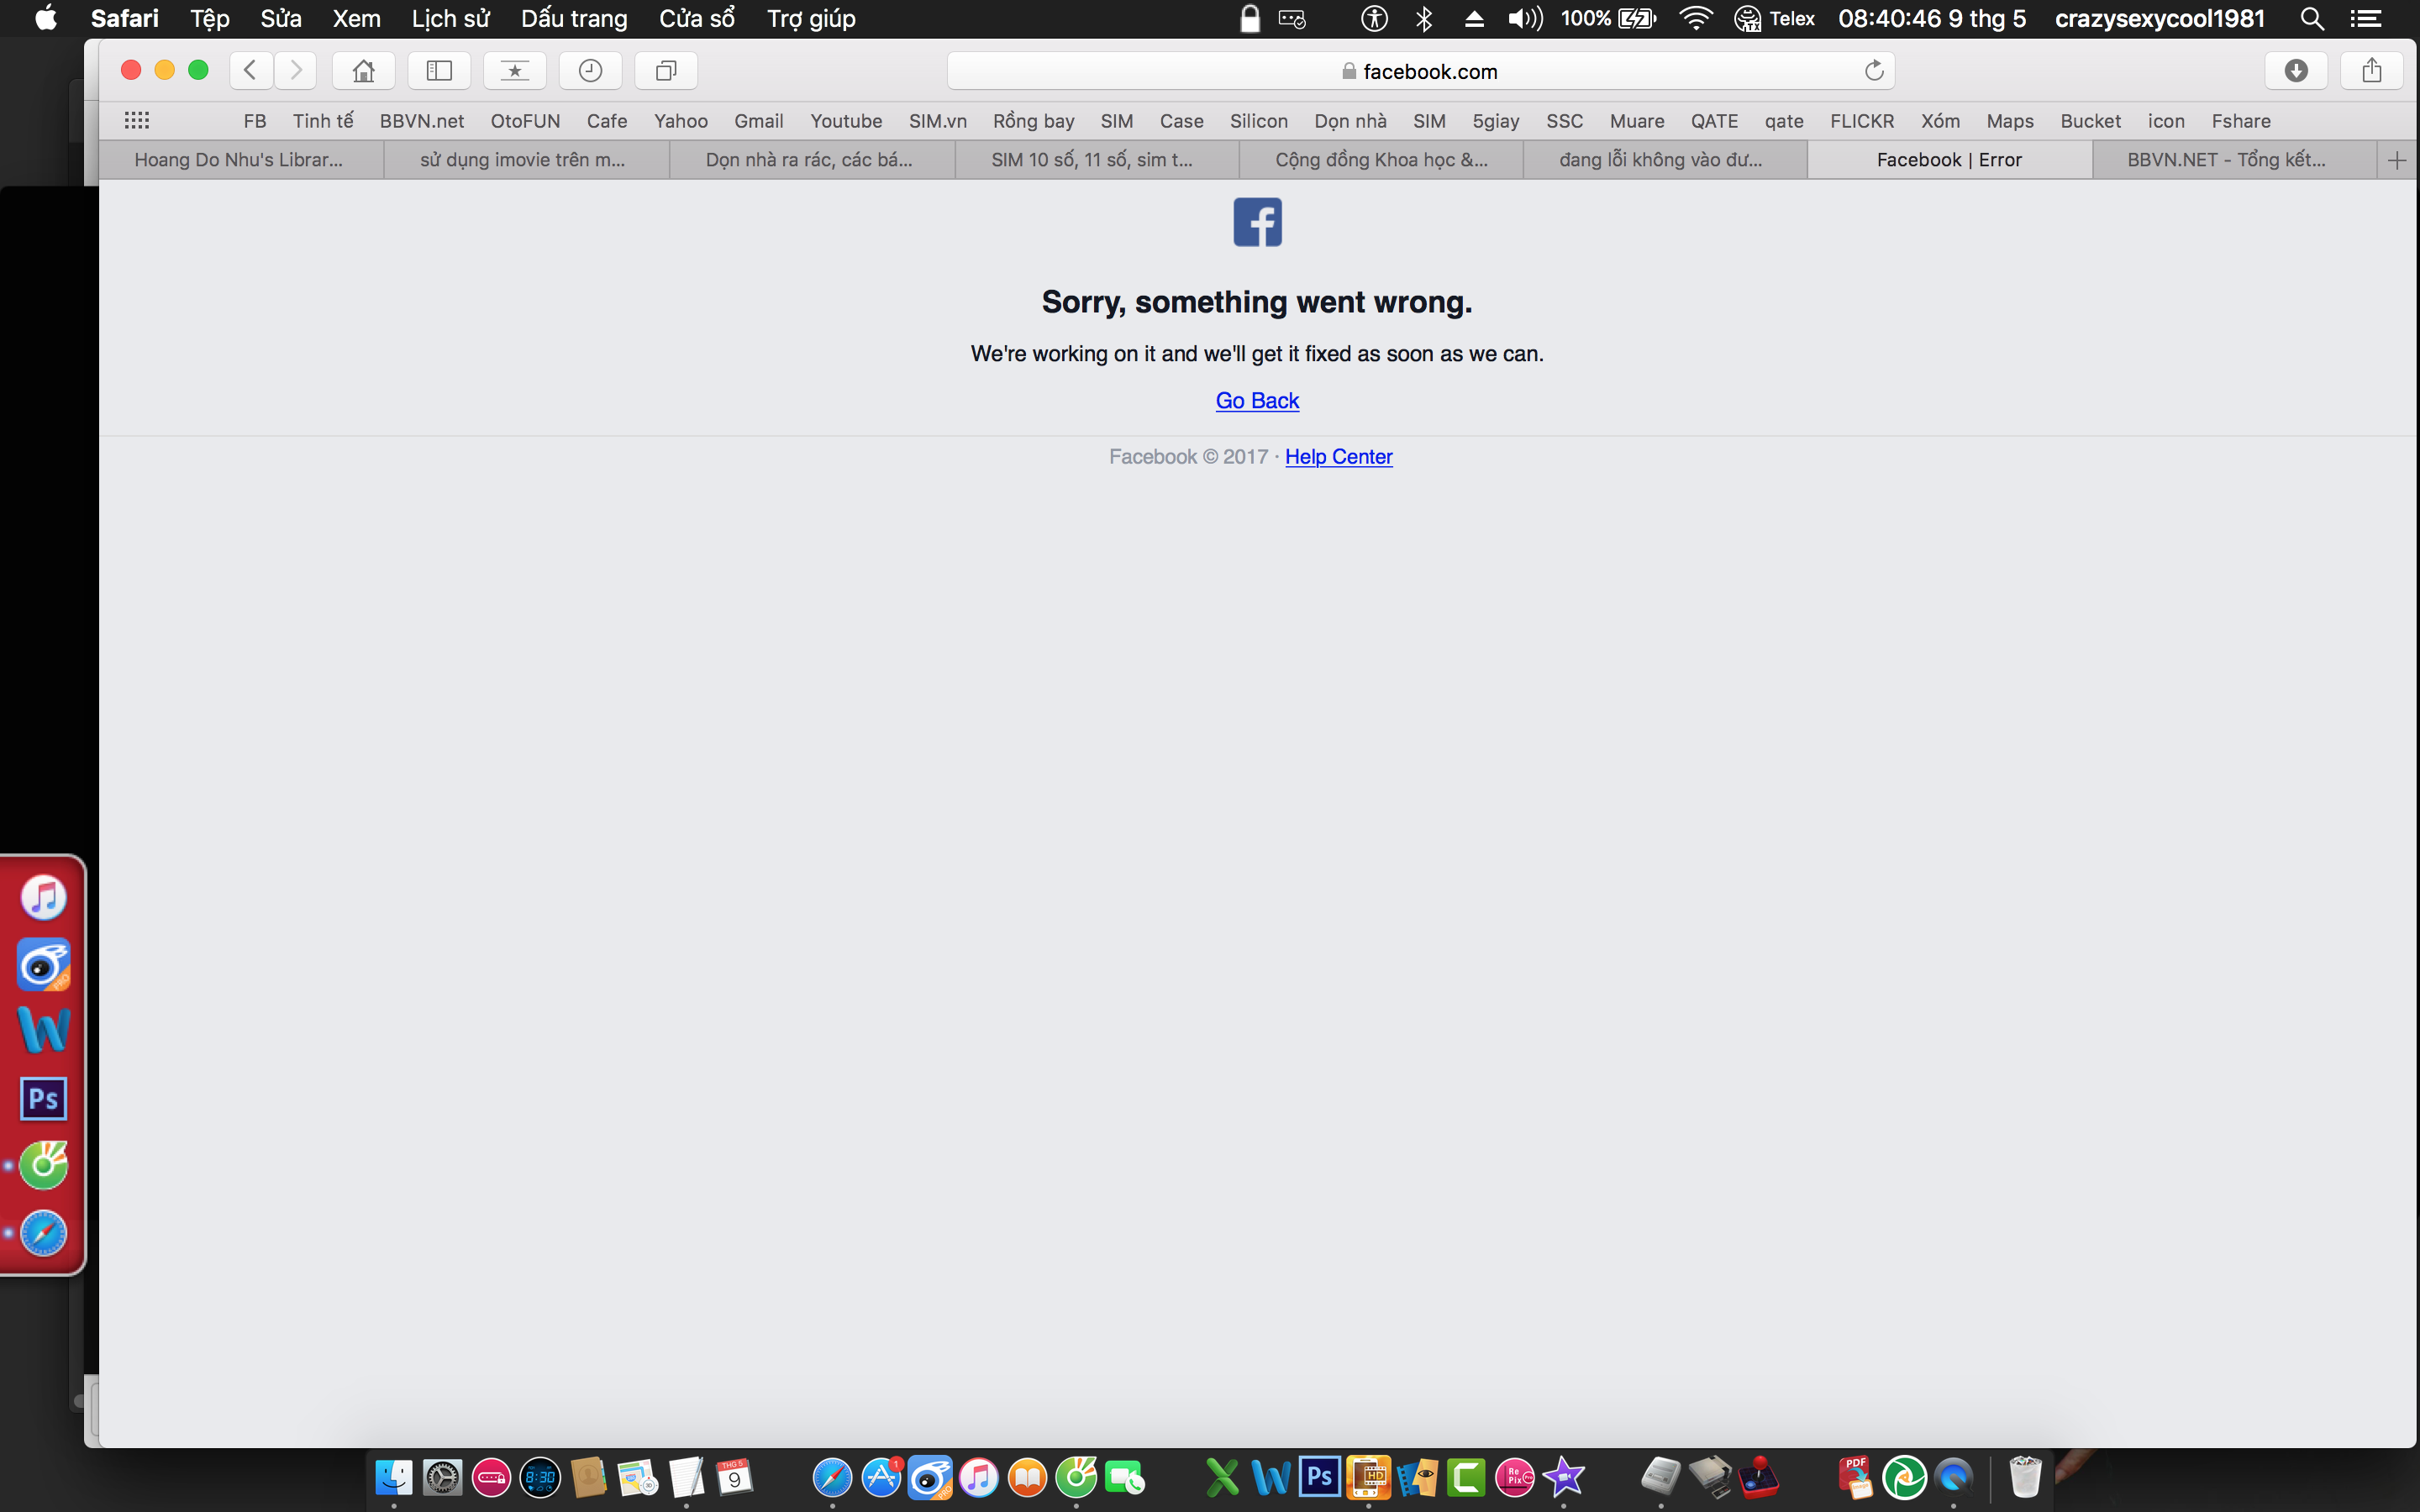The width and height of the screenshot is (2420, 1512).
Task: Launch Finder from the Dock
Action: [x=394, y=1477]
